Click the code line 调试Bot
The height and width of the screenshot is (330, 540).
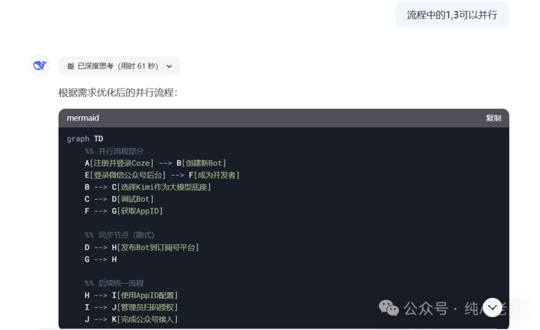[119, 199]
